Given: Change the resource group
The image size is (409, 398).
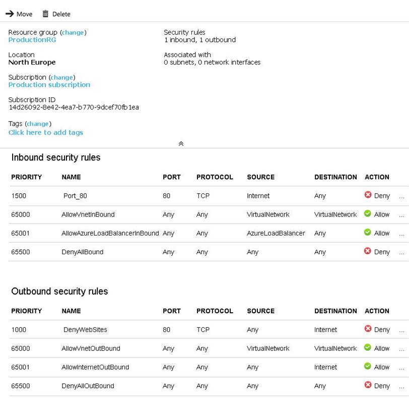Looking at the screenshot, I should click(x=73, y=32).
